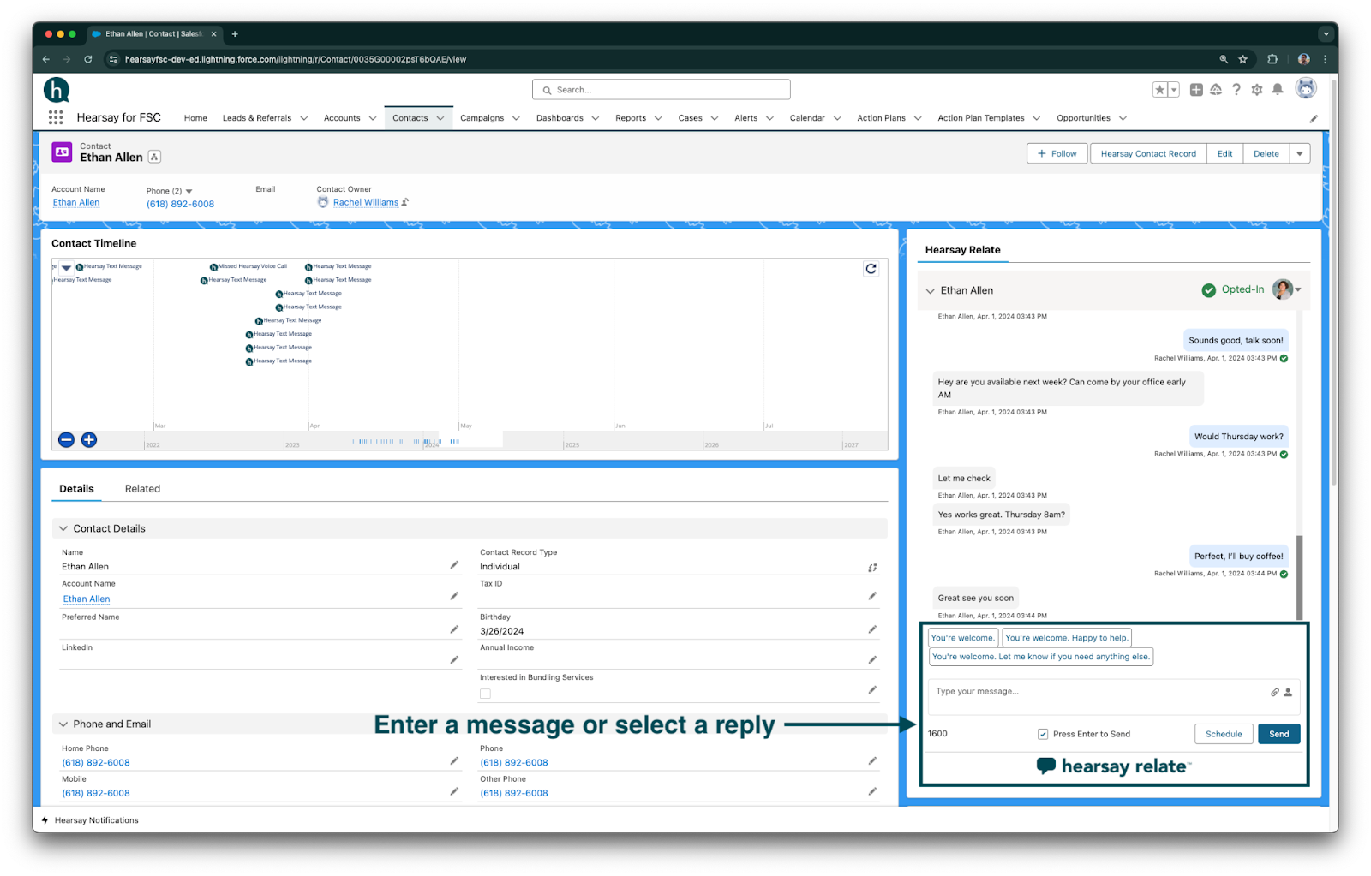
Task: Collapse Ethan Allen conversation chevron
Action: click(931, 291)
